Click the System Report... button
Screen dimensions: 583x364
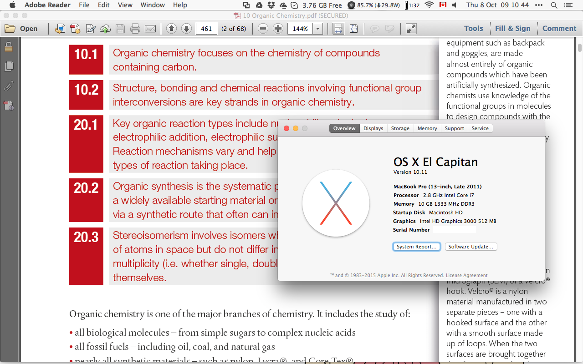pyautogui.click(x=416, y=247)
